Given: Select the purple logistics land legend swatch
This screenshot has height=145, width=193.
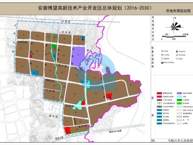Looking at the screenshot, I should [x=179, y=93].
